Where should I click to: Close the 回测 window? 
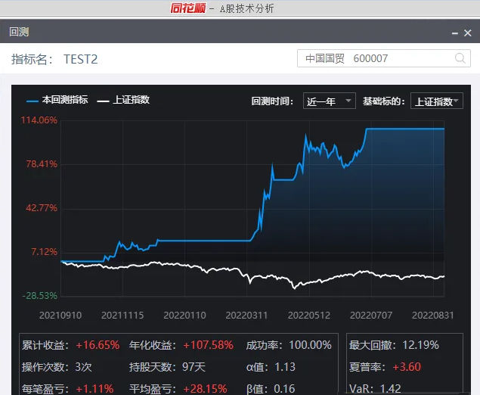pyautogui.click(x=467, y=33)
